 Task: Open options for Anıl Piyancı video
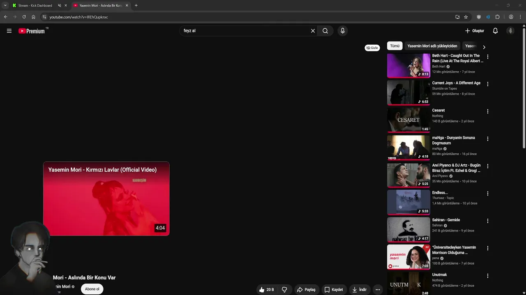(488, 166)
